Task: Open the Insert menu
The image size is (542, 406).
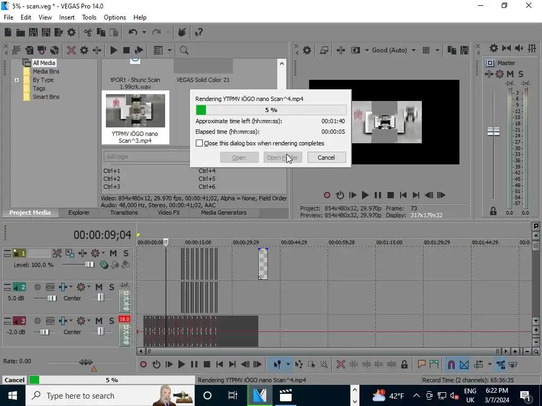Action: (67, 17)
